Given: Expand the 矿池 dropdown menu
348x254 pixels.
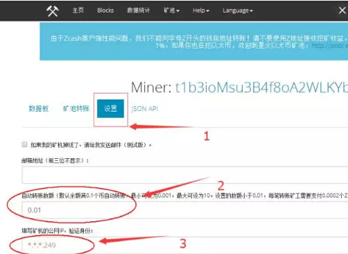Looking at the screenshot, I should click(x=171, y=10).
